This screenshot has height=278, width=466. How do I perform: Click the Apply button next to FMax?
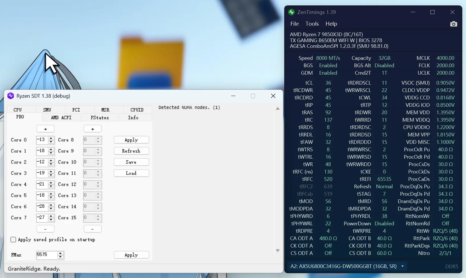(131, 255)
